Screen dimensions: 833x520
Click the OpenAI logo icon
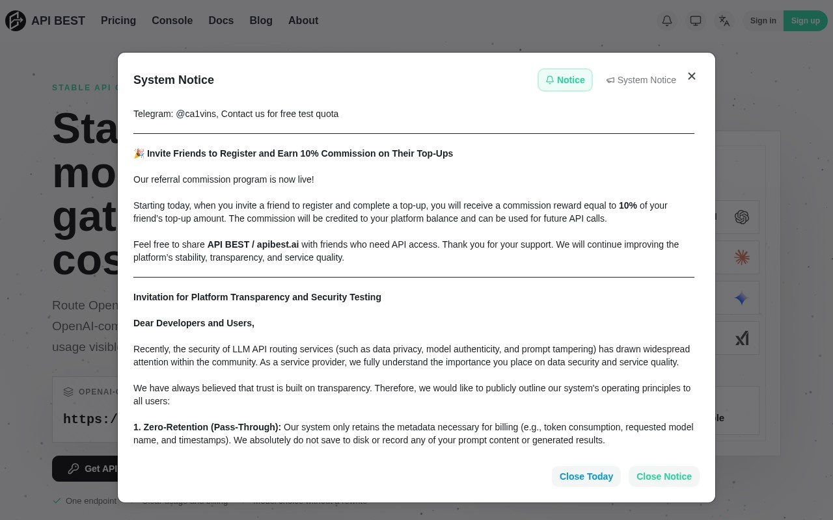742,217
